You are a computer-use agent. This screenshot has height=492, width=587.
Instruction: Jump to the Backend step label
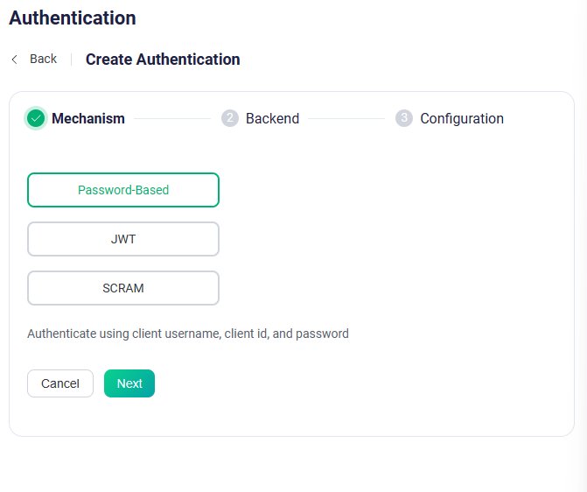click(x=273, y=118)
